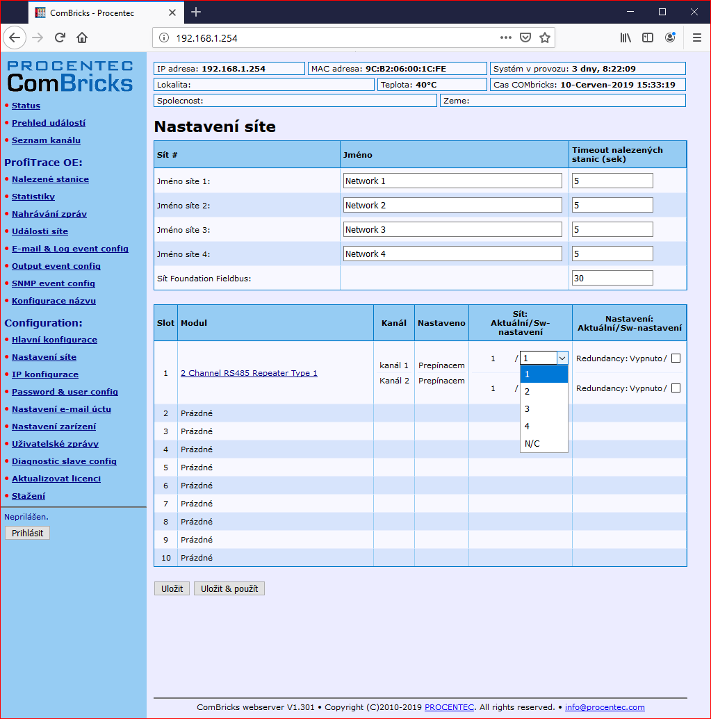Select option 3 in the network dropdown
This screenshot has height=719, width=711.
(544, 408)
